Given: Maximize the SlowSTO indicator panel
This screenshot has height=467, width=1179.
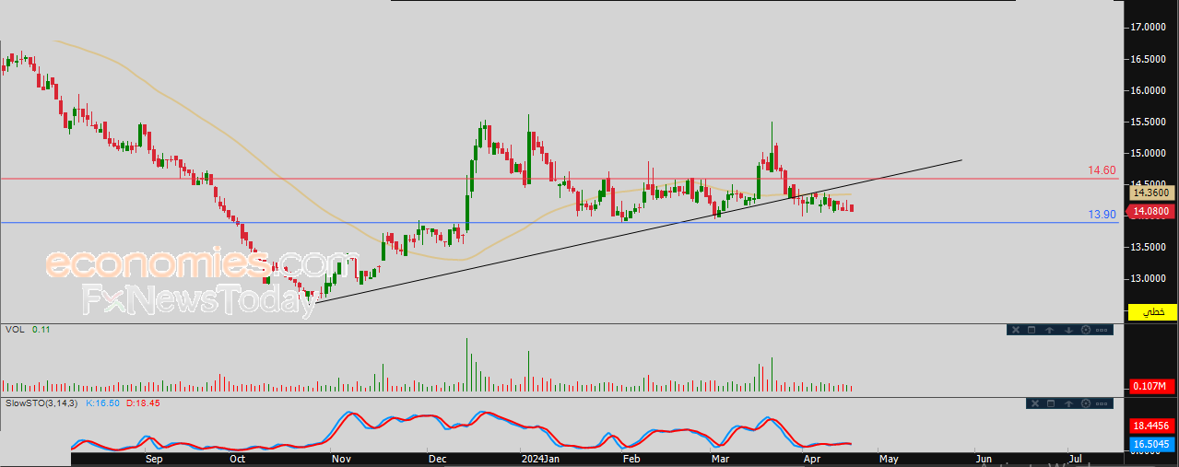Looking at the screenshot, I should coord(1051,403).
